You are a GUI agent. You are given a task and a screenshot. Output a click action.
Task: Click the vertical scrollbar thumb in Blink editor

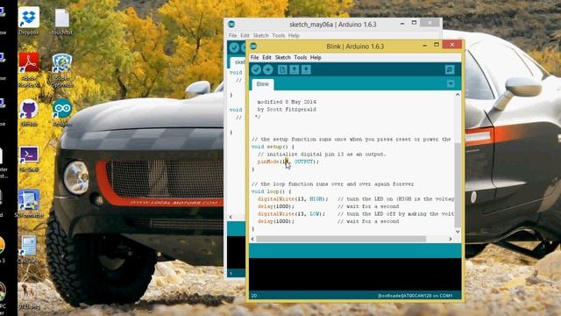458,185
